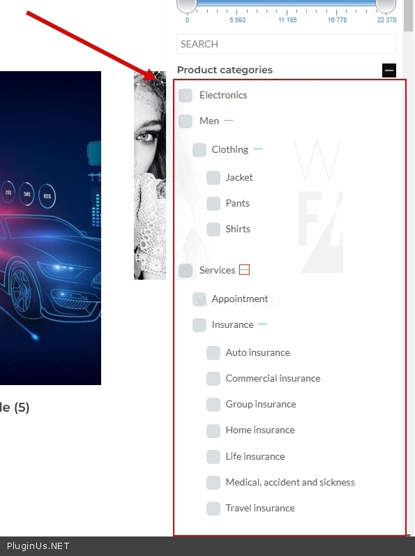The height and width of the screenshot is (556, 415).
Task: Check the Appointment checkbox
Action: [x=199, y=299]
